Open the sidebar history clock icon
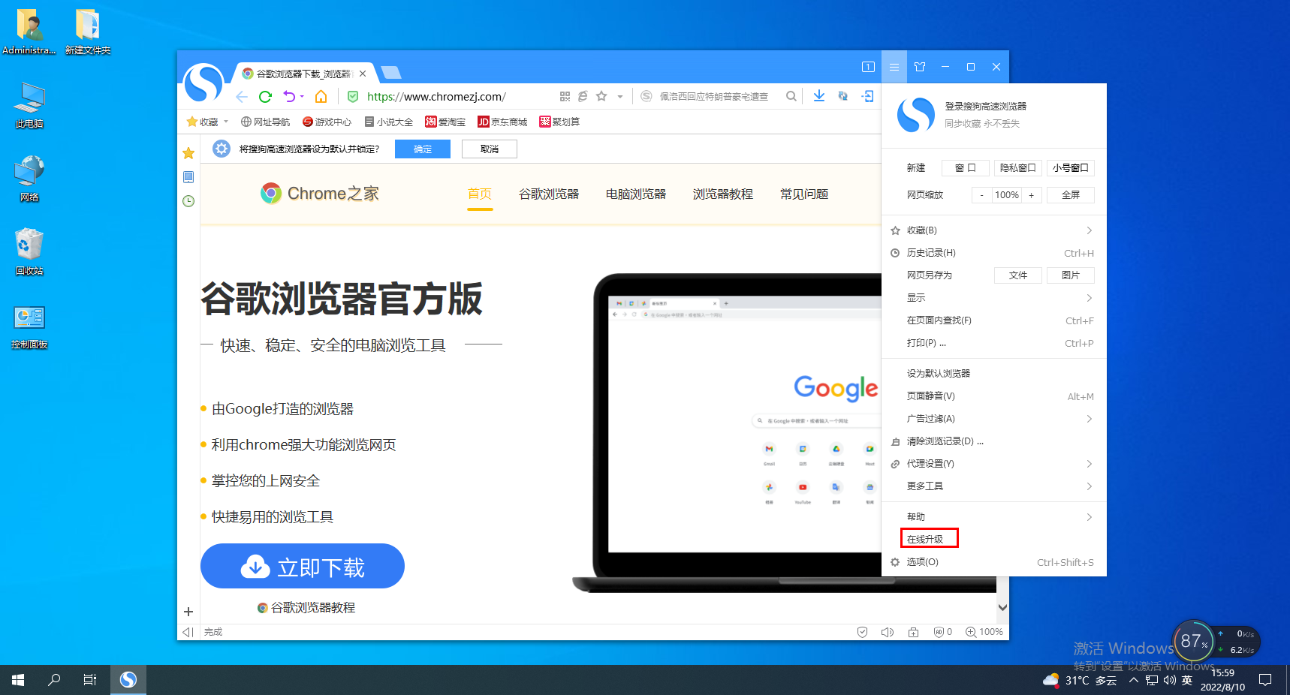 tap(188, 201)
